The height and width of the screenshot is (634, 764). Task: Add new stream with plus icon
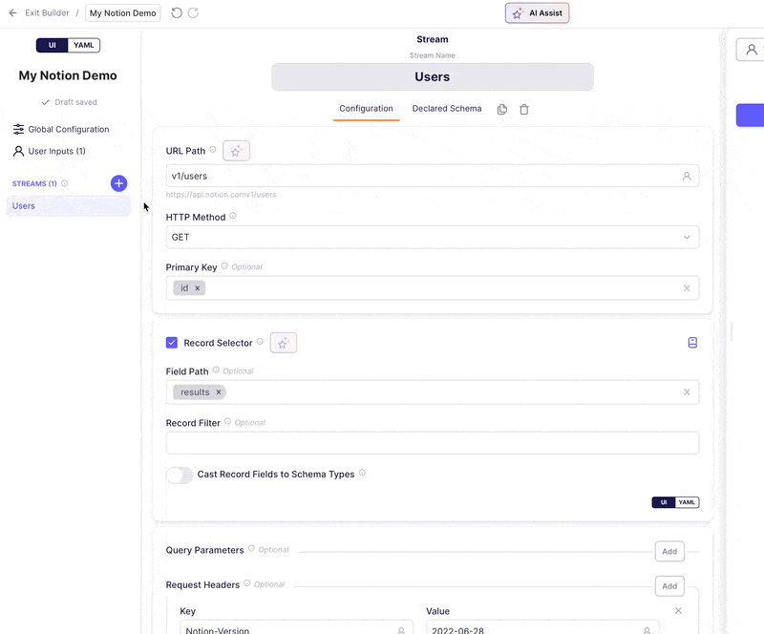(118, 183)
